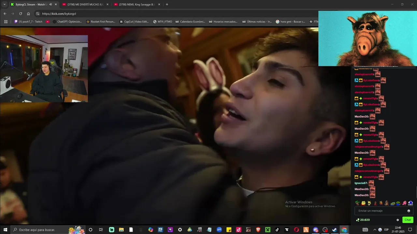
Task: Open the emoji picker in chat input
Action: click(409, 211)
